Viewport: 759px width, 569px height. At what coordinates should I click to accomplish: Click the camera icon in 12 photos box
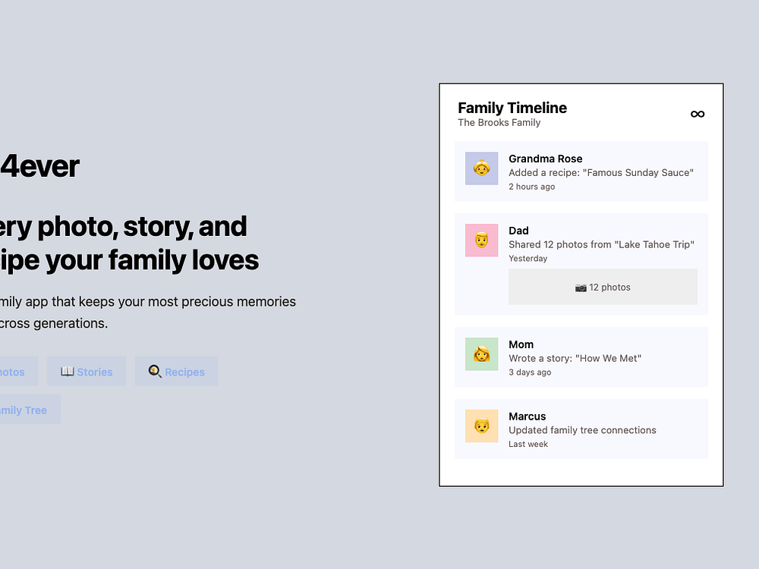click(581, 288)
